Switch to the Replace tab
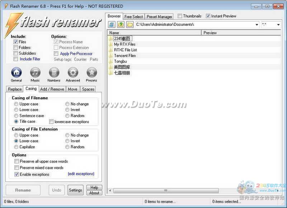 click(x=15, y=89)
